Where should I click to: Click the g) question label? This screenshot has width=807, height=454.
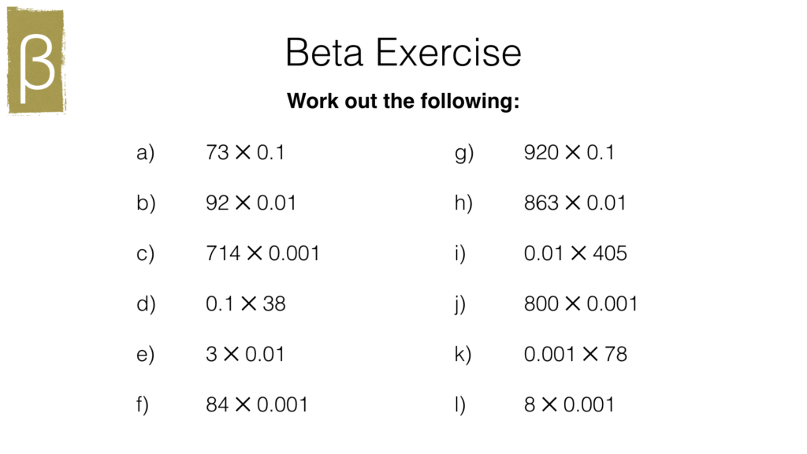[x=464, y=153]
